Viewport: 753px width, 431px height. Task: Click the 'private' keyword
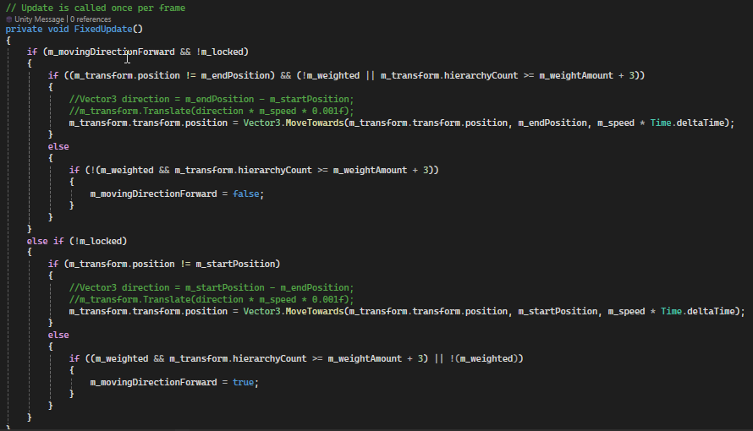click(24, 29)
